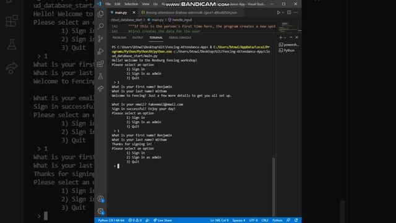Viewport: 396px width, 223px height.
Task: Open the Explorer view in the activity bar
Action: pyautogui.click(x=100, y=14)
